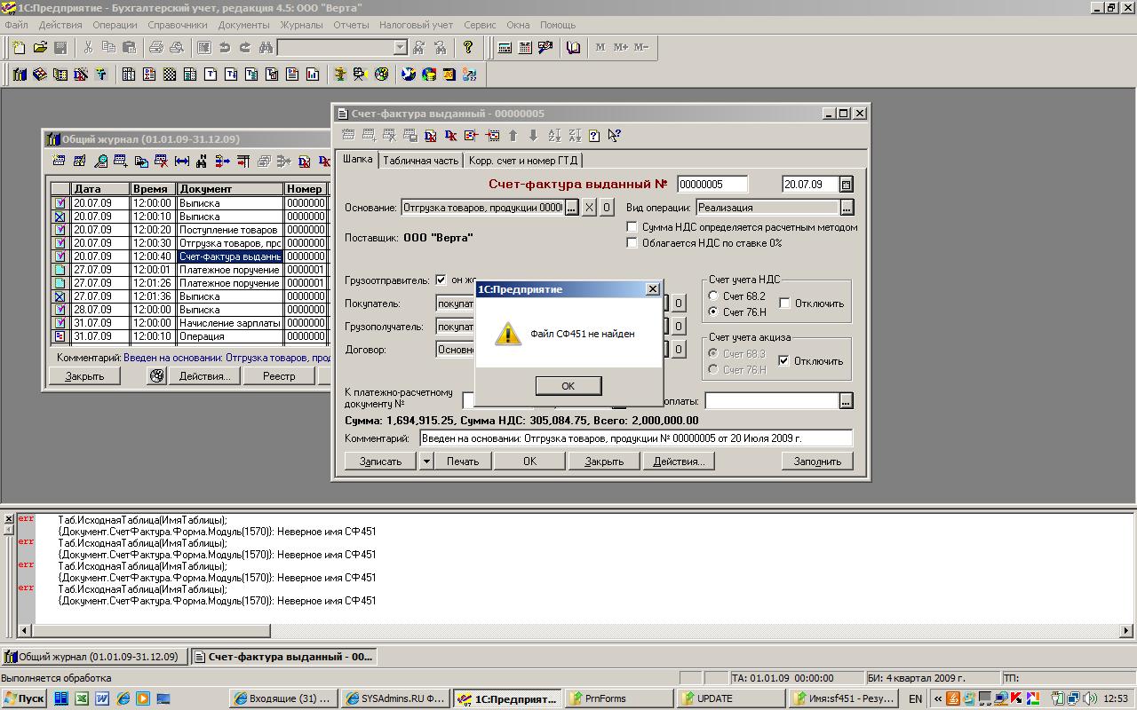This screenshot has width=1137, height=710.
Task: Click the Cut scissors toolbar icon
Action: coord(88,48)
